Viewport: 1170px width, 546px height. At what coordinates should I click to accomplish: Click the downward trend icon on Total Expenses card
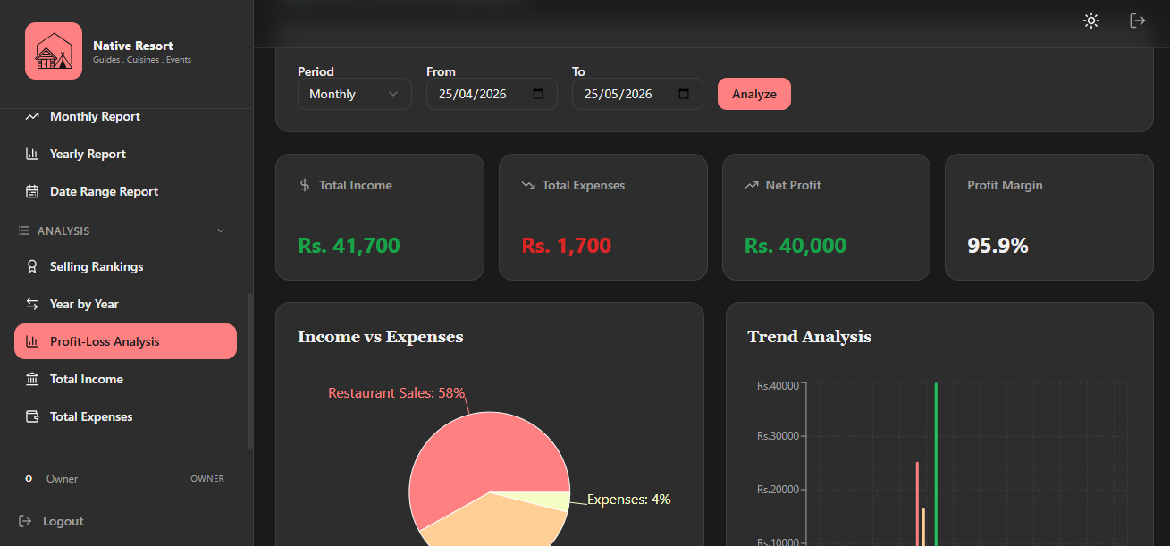coord(527,185)
